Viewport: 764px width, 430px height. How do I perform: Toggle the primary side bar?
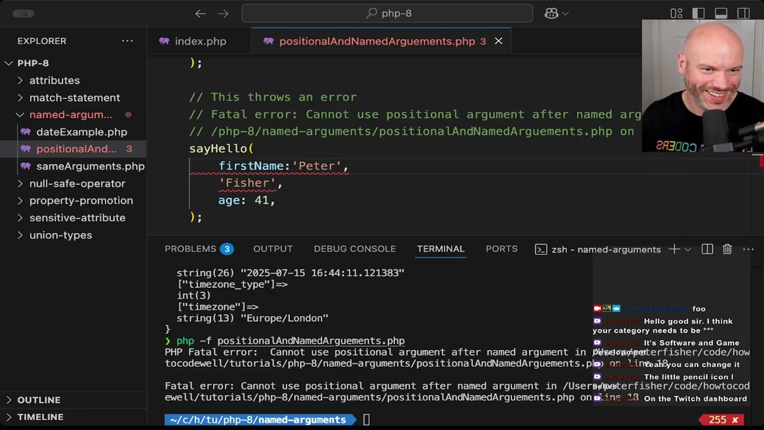coord(698,13)
